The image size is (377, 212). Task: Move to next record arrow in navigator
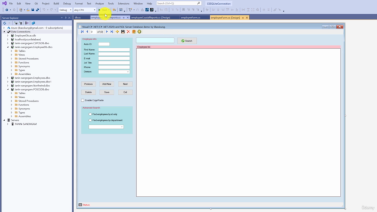[107, 32]
